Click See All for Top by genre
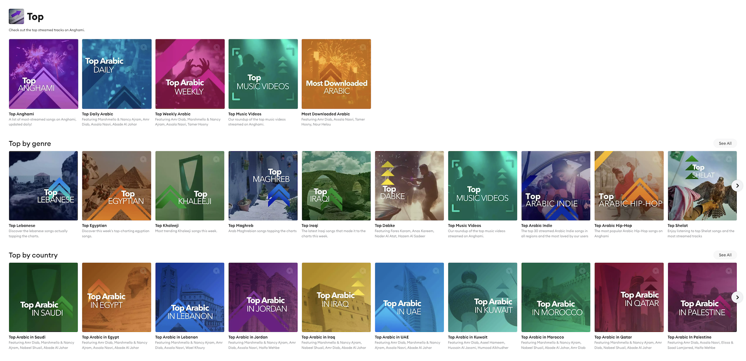 (725, 144)
